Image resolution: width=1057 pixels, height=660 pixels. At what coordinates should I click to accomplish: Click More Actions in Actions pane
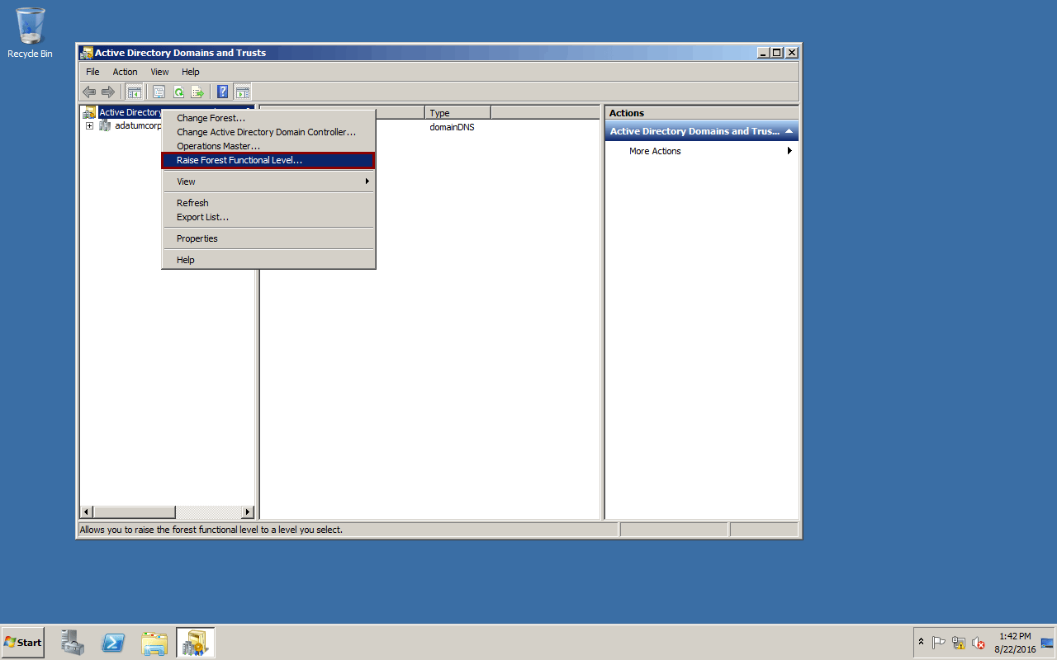[x=655, y=151]
